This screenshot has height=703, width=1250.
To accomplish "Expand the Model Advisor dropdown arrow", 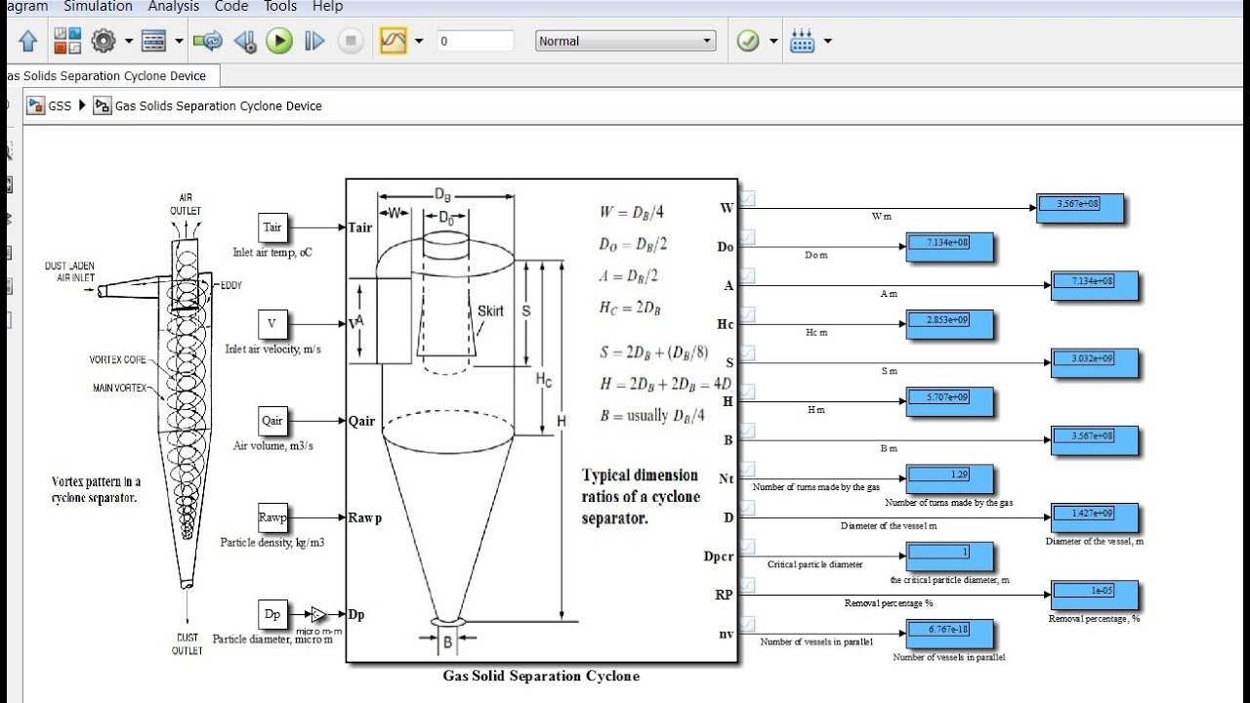I will tap(773, 41).
